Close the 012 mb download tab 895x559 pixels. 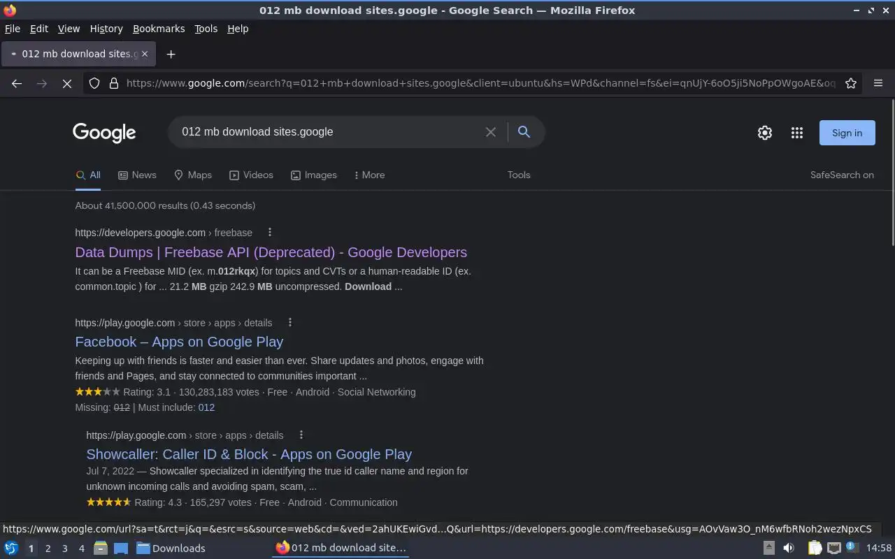click(145, 54)
